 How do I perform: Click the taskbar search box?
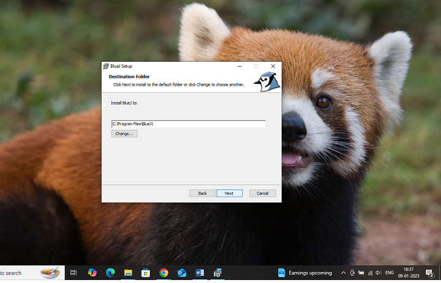pyautogui.click(x=32, y=273)
